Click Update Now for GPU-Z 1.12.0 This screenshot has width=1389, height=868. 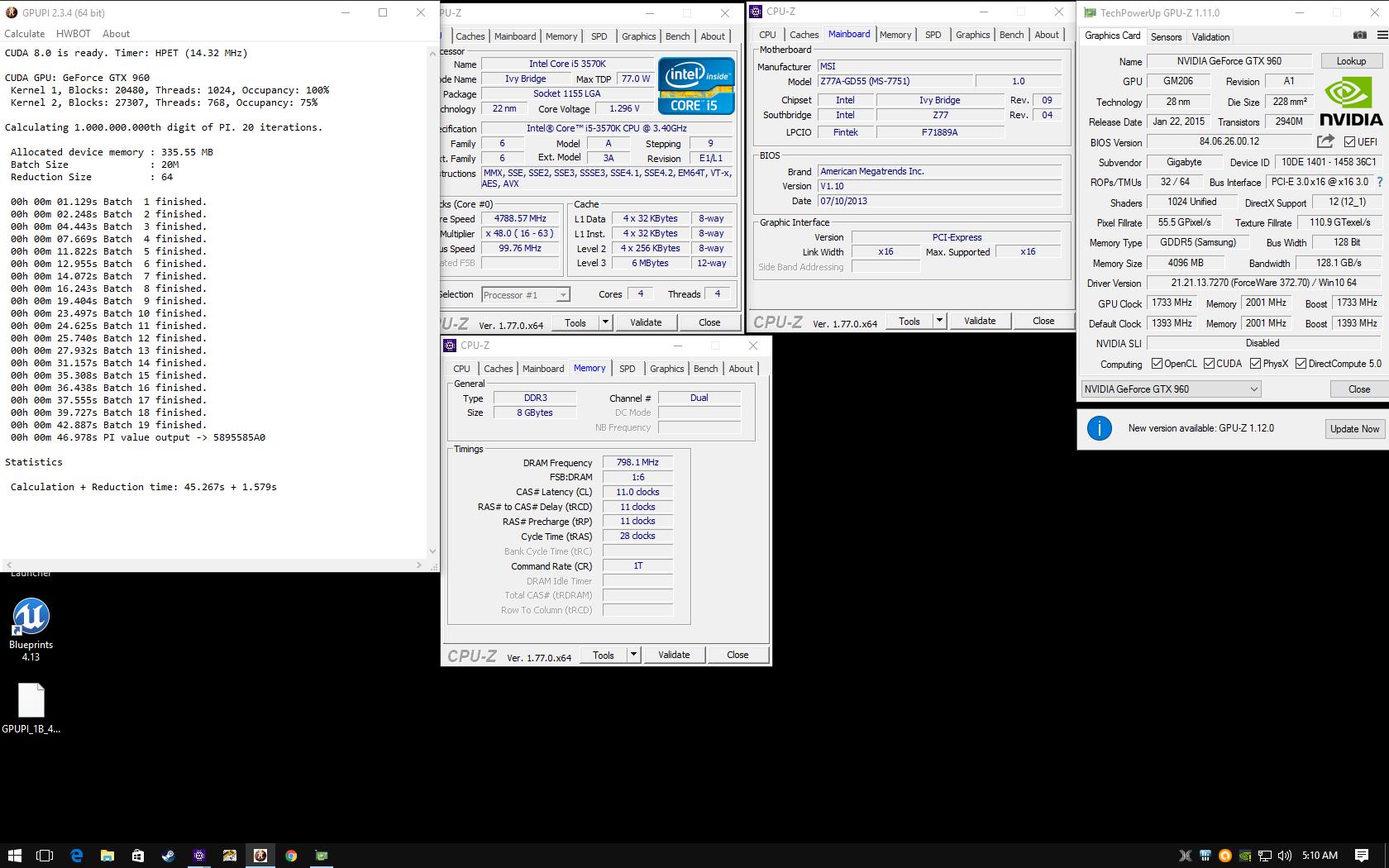pos(1354,428)
